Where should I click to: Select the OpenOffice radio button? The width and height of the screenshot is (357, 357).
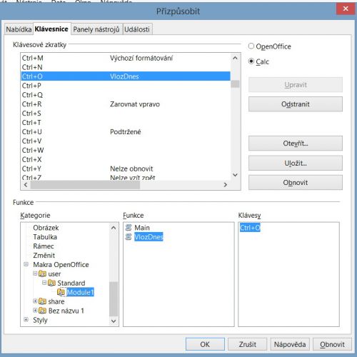[251, 46]
